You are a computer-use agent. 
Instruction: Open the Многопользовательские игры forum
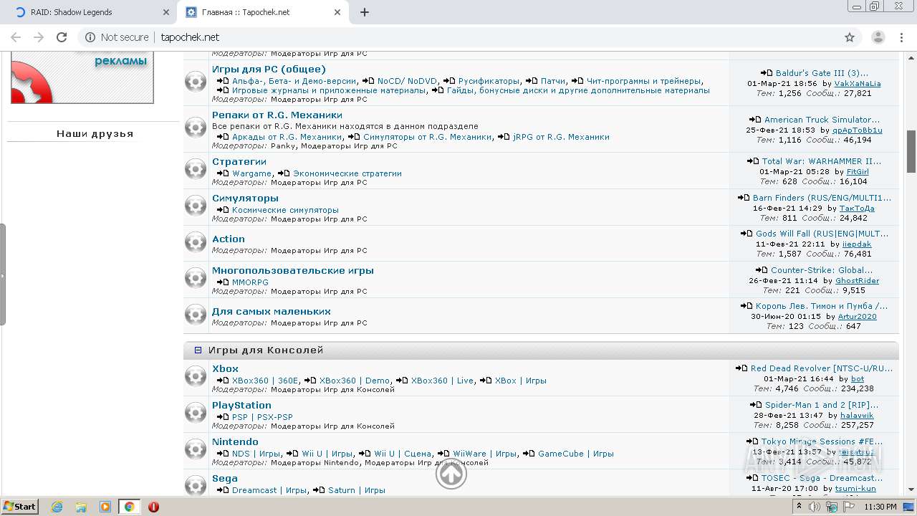293,271
